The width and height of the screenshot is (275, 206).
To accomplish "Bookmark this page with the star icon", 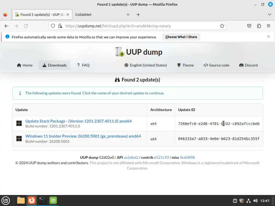I will 222,26.
